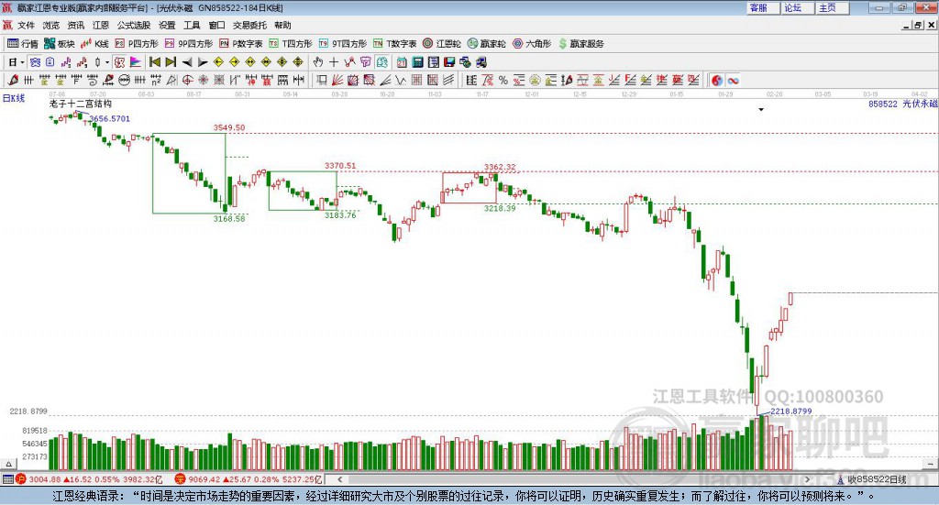
Task: Open the calculator icon
Action: (417, 62)
